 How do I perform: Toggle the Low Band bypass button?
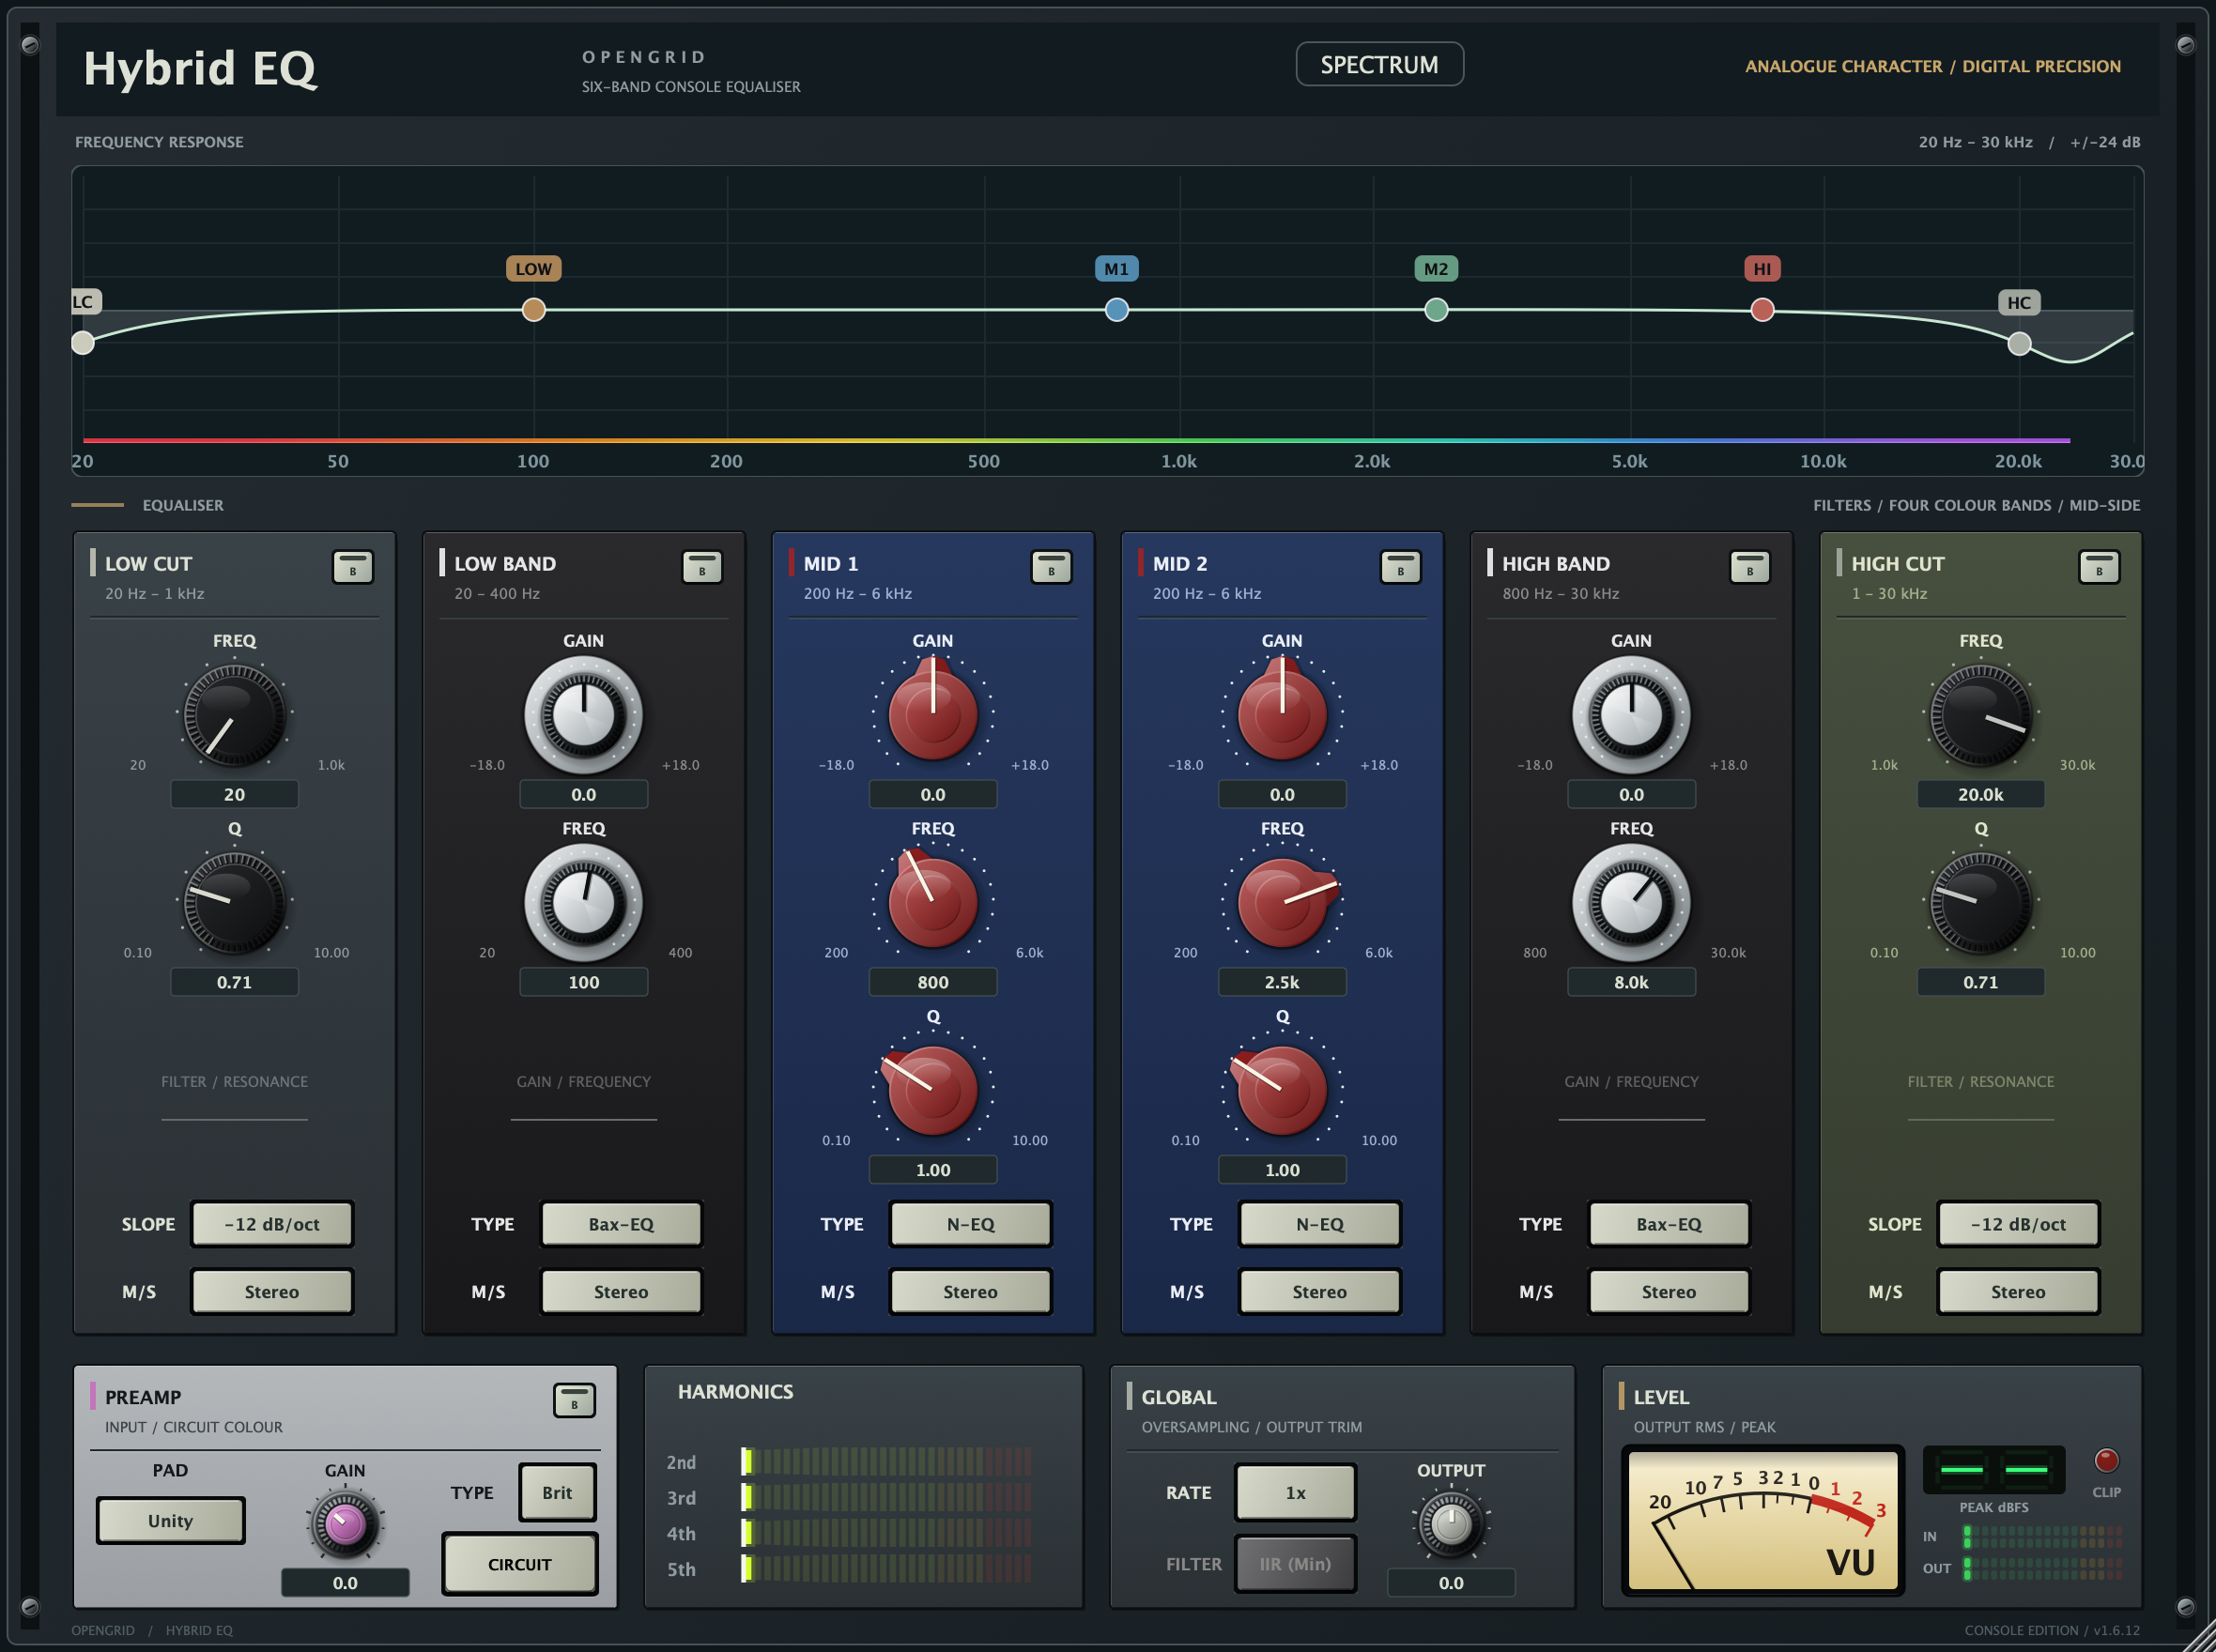701,567
